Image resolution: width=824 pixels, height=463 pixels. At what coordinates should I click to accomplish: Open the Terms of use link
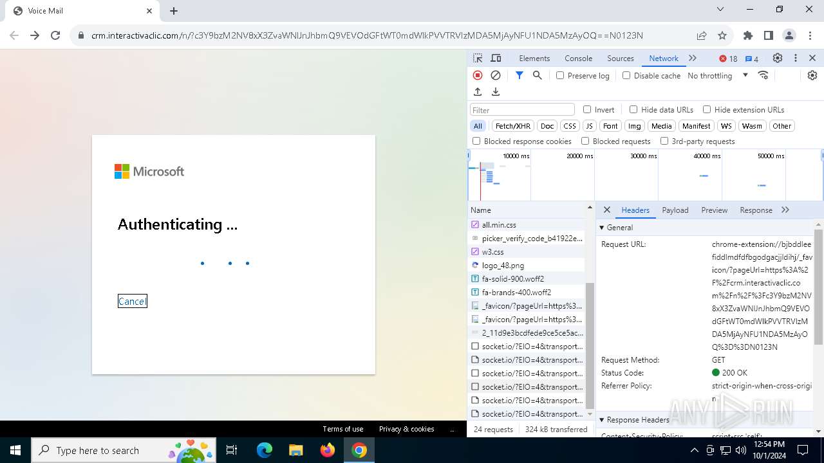click(x=343, y=429)
